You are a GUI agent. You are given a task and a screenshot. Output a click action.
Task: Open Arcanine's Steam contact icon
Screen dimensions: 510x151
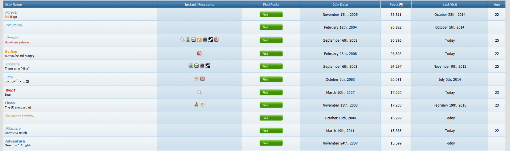[208, 66]
